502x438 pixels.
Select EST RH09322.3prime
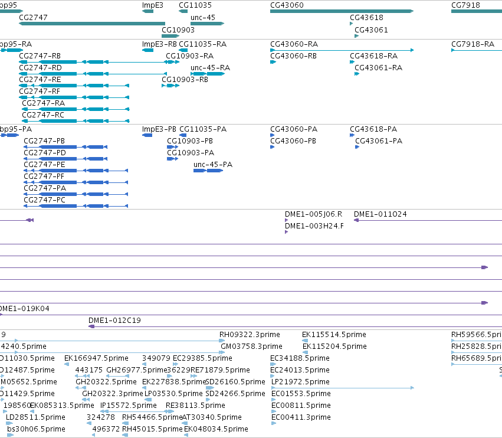tap(250, 335)
